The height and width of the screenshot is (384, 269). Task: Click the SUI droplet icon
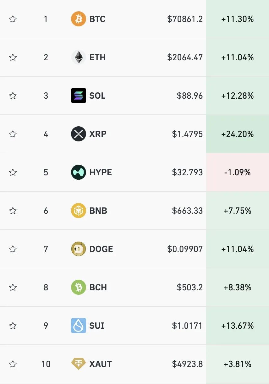coord(78,326)
